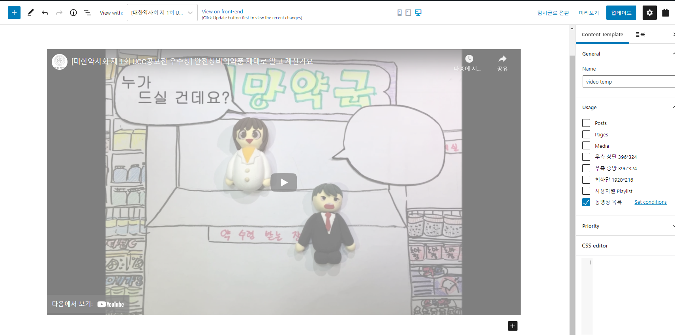Open the document info details icon

click(73, 13)
